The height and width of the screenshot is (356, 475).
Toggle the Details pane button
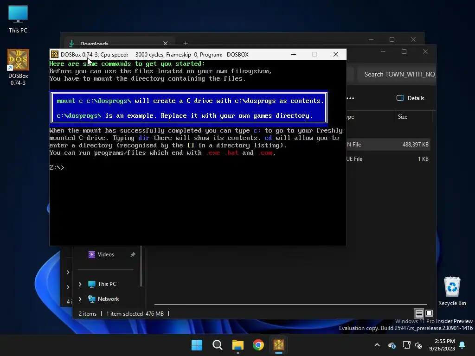pos(410,98)
